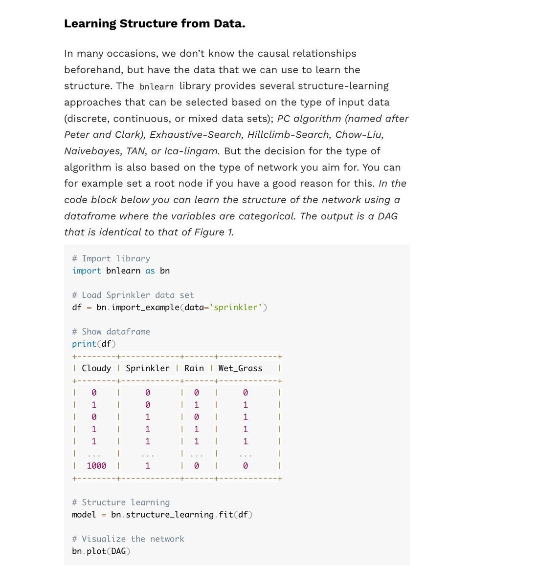The image size is (538, 586).
Task: Click the '# Structure learning' comment
Action: coord(121,502)
